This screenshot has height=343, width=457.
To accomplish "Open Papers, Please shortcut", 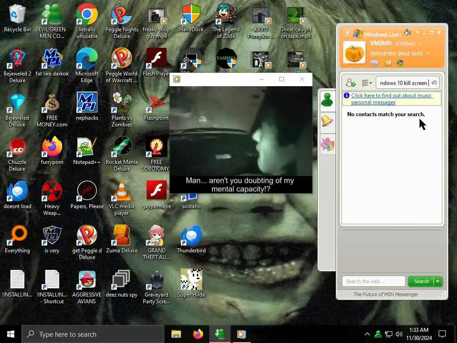I will pyautogui.click(x=87, y=195).
